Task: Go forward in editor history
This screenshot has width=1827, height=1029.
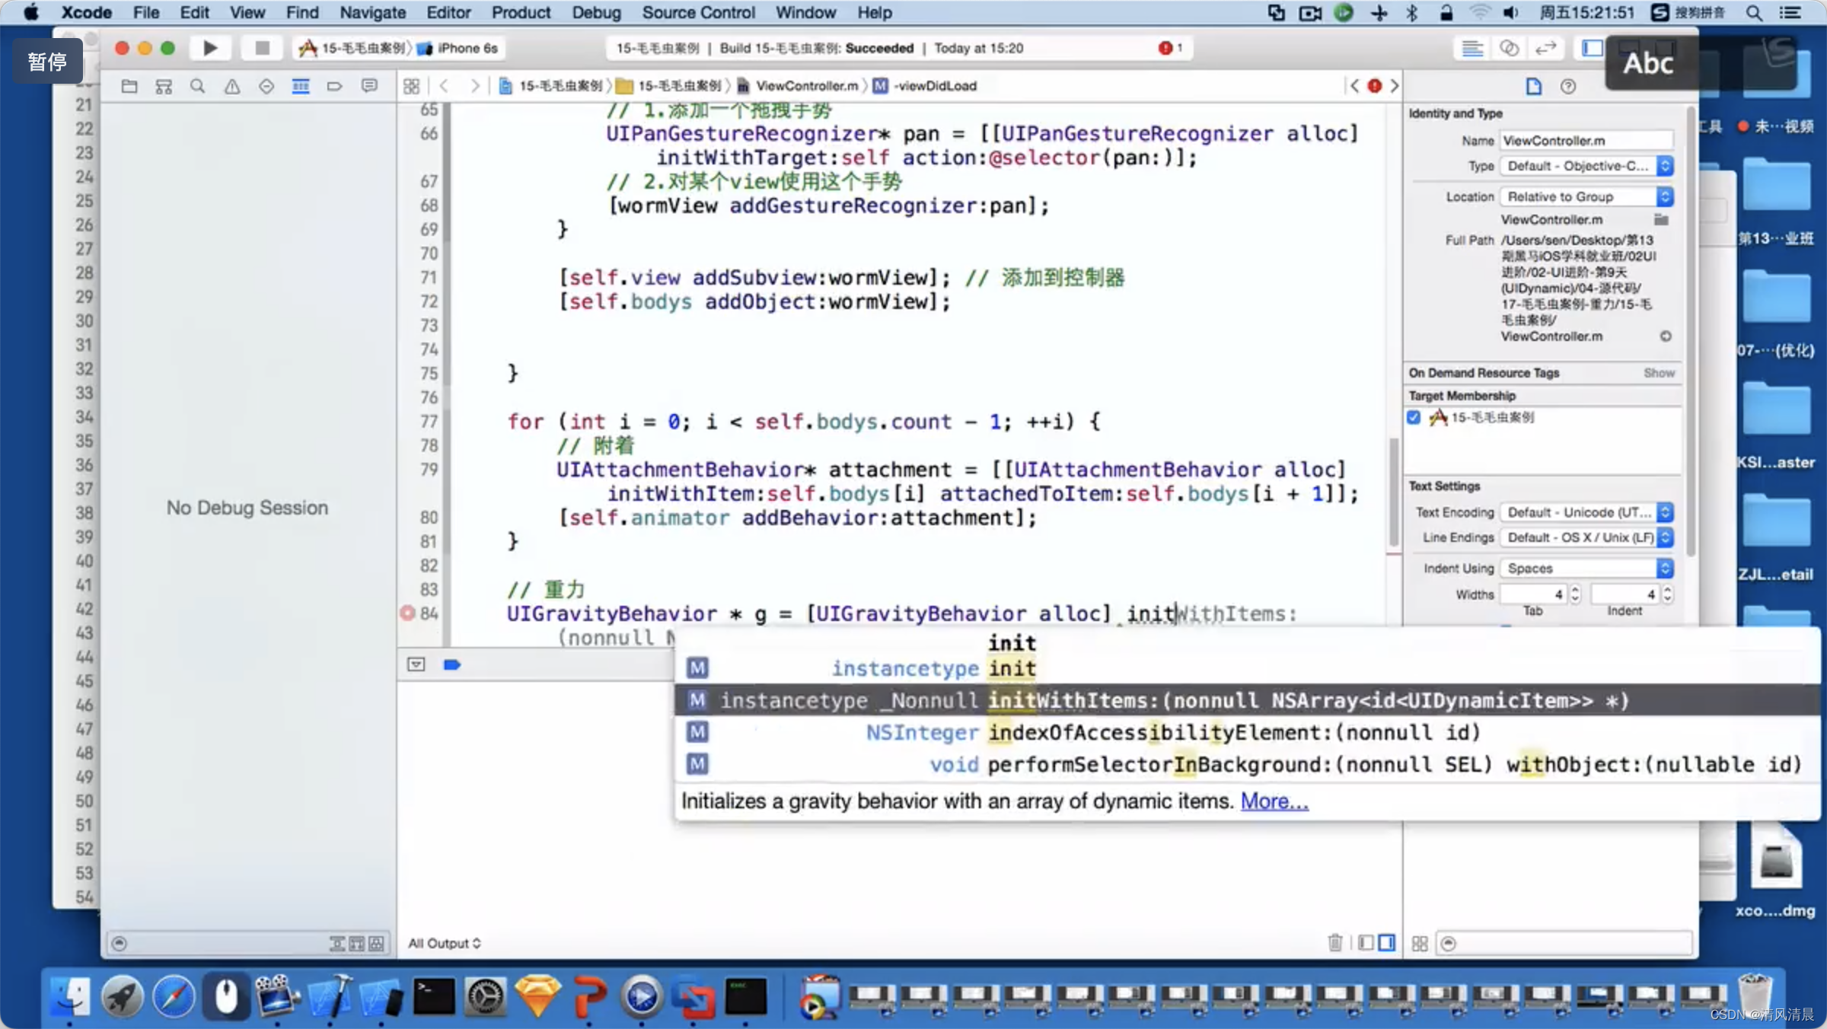Action: tap(475, 86)
